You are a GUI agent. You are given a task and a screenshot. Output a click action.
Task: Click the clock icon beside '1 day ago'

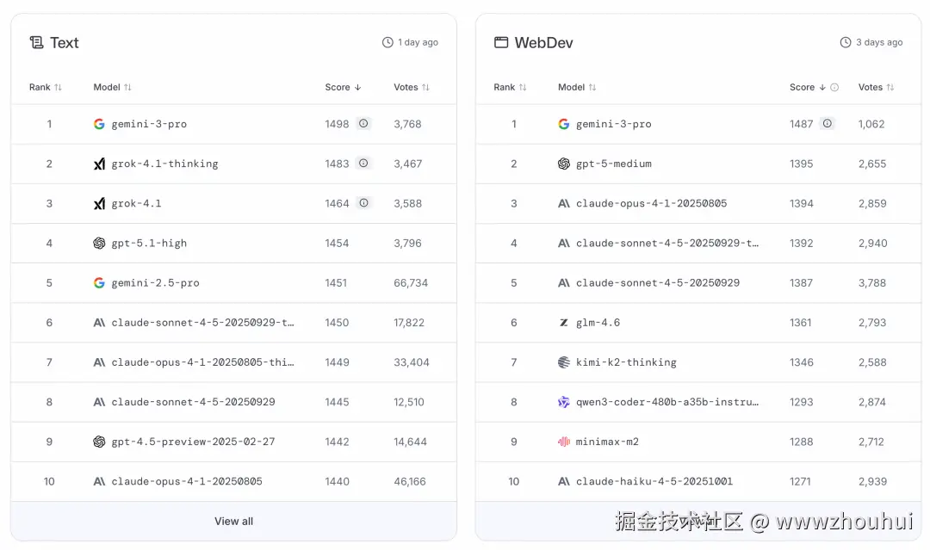click(387, 42)
